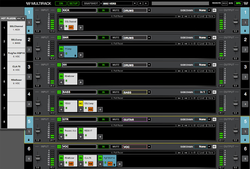Viewport: 250px width, 169px height.
Task: Select empty hot plugin slot 6
Action: coord(16,95)
